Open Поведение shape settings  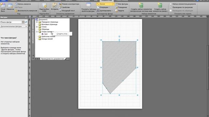point(121,7)
